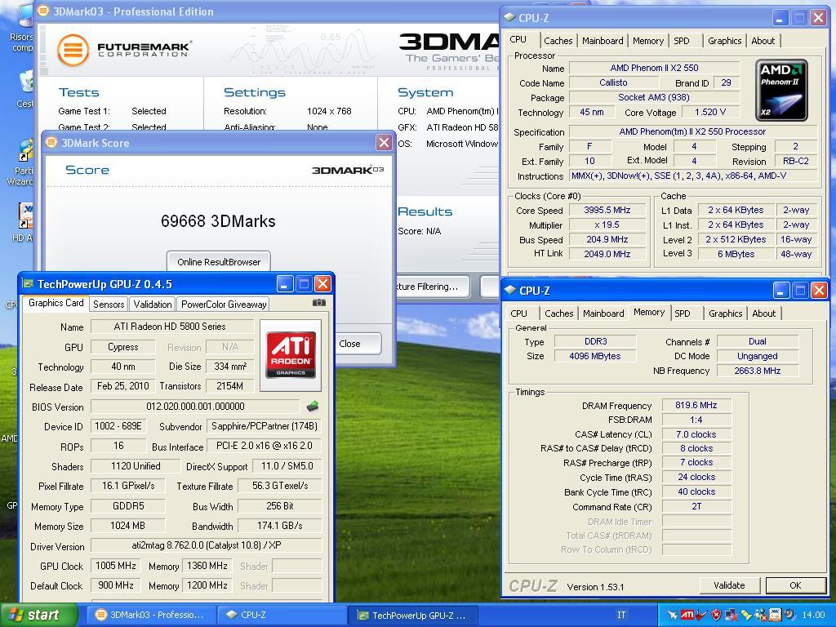This screenshot has height=627, width=836.
Task: Click the BIOS Version field in GPU-Z
Action: (x=195, y=407)
